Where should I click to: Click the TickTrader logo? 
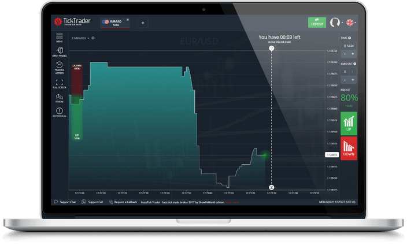(x=73, y=22)
